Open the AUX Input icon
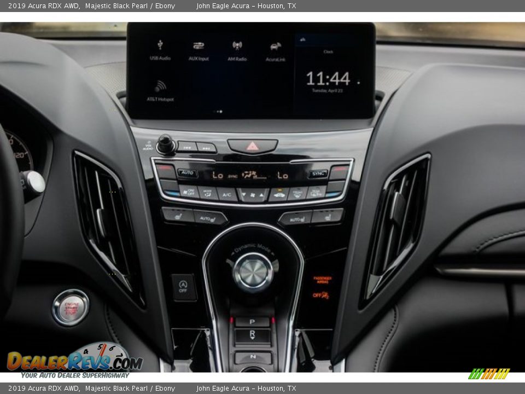 pyautogui.click(x=198, y=48)
